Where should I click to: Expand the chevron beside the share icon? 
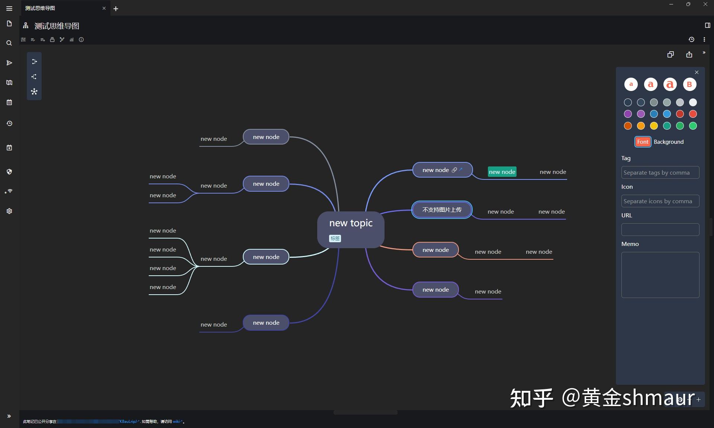click(x=704, y=53)
